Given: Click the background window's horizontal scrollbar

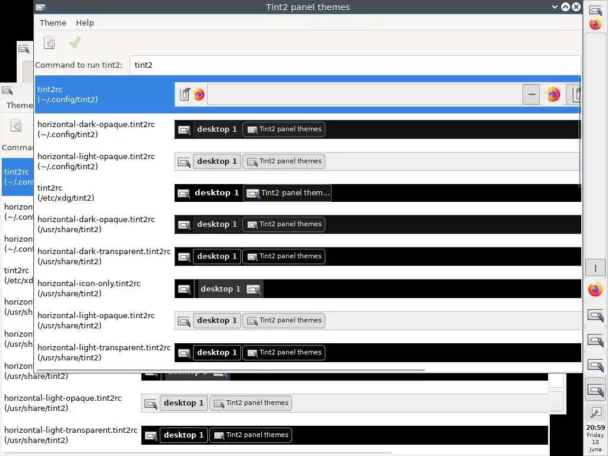Looking at the screenshot, I should [x=198, y=452].
